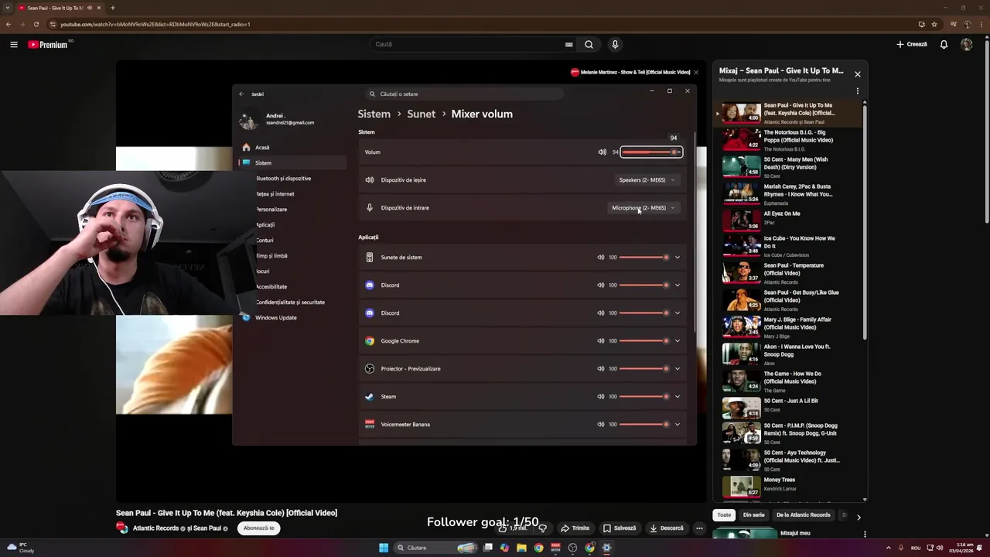Select the De la Atlantic Records chip
Image resolution: width=990 pixels, height=557 pixels.
[803, 515]
